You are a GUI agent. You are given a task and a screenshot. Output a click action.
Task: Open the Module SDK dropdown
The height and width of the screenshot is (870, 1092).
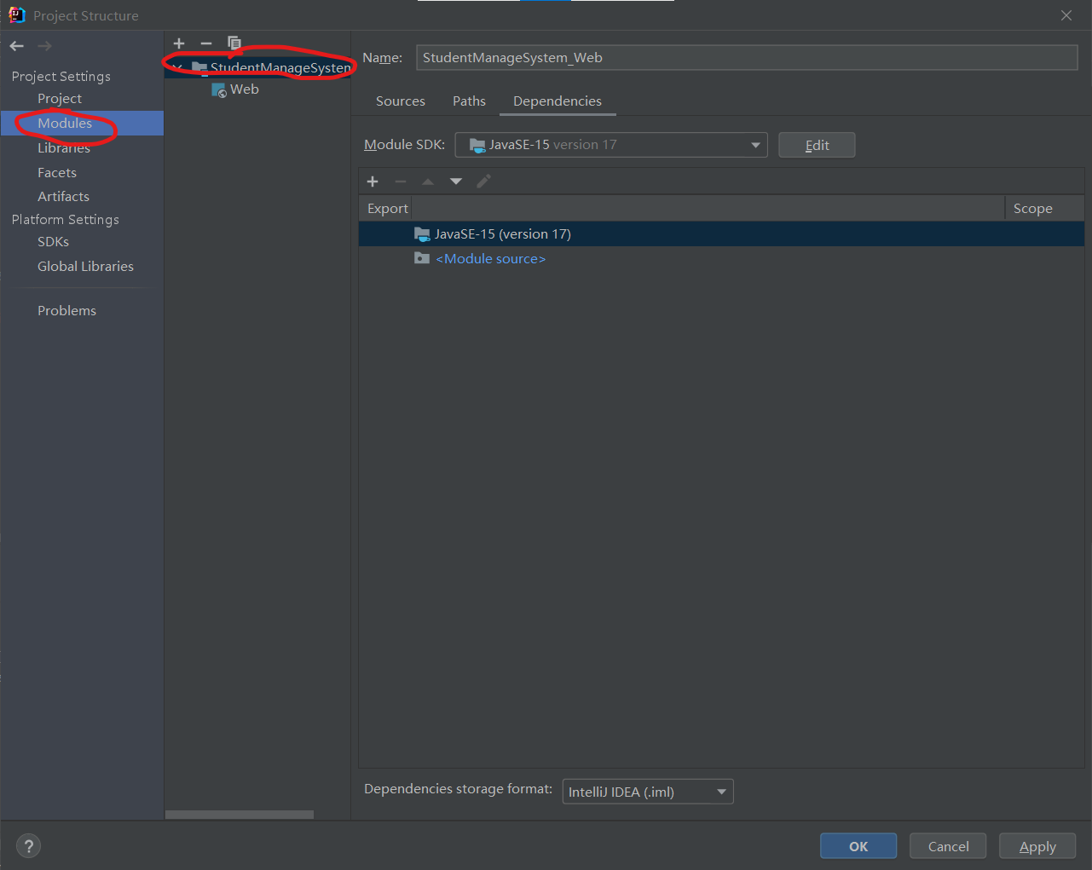click(x=610, y=145)
